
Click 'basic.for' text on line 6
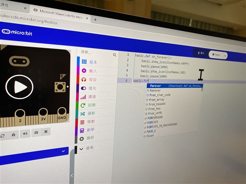click(x=140, y=81)
